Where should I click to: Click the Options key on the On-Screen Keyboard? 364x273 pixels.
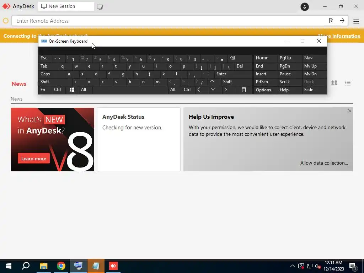click(x=266, y=90)
